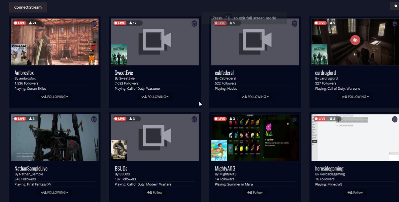
Task: Click '7,692 Followers' text
Action: click(127, 83)
